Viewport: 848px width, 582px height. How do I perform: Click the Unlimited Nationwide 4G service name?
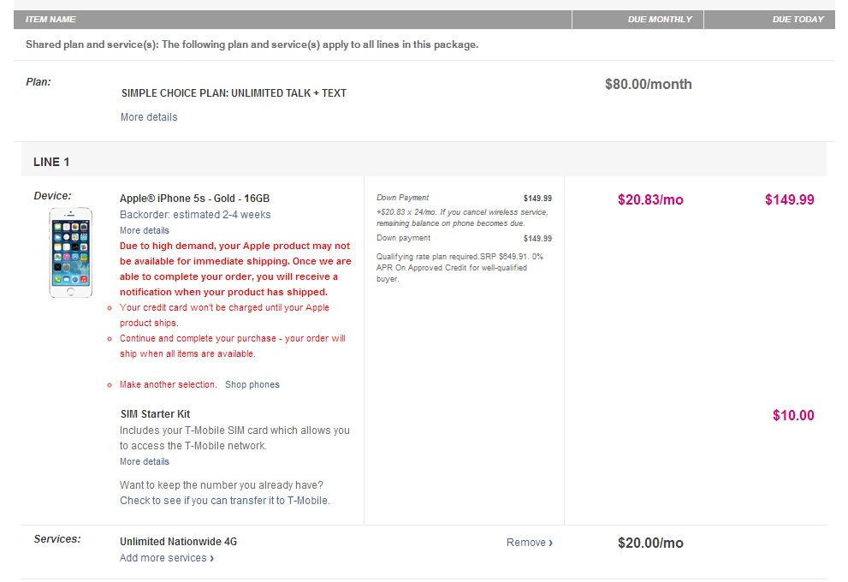click(179, 542)
